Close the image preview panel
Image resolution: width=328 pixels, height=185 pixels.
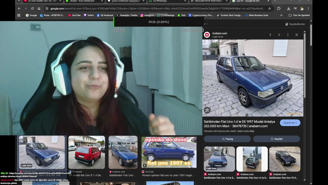point(297,35)
